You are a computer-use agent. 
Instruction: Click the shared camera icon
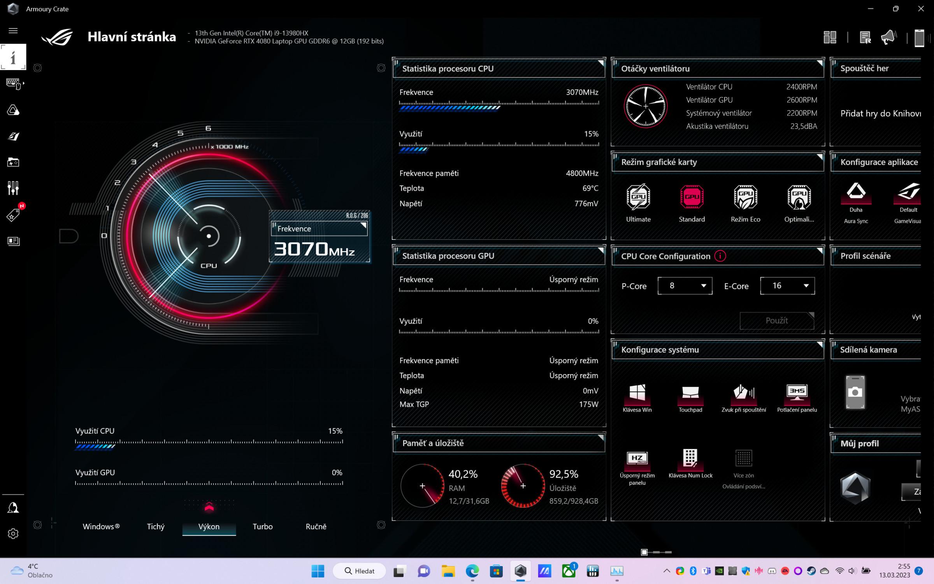855,392
